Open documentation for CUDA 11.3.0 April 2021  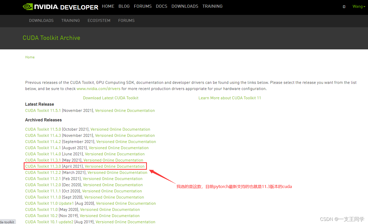coord(115,166)
